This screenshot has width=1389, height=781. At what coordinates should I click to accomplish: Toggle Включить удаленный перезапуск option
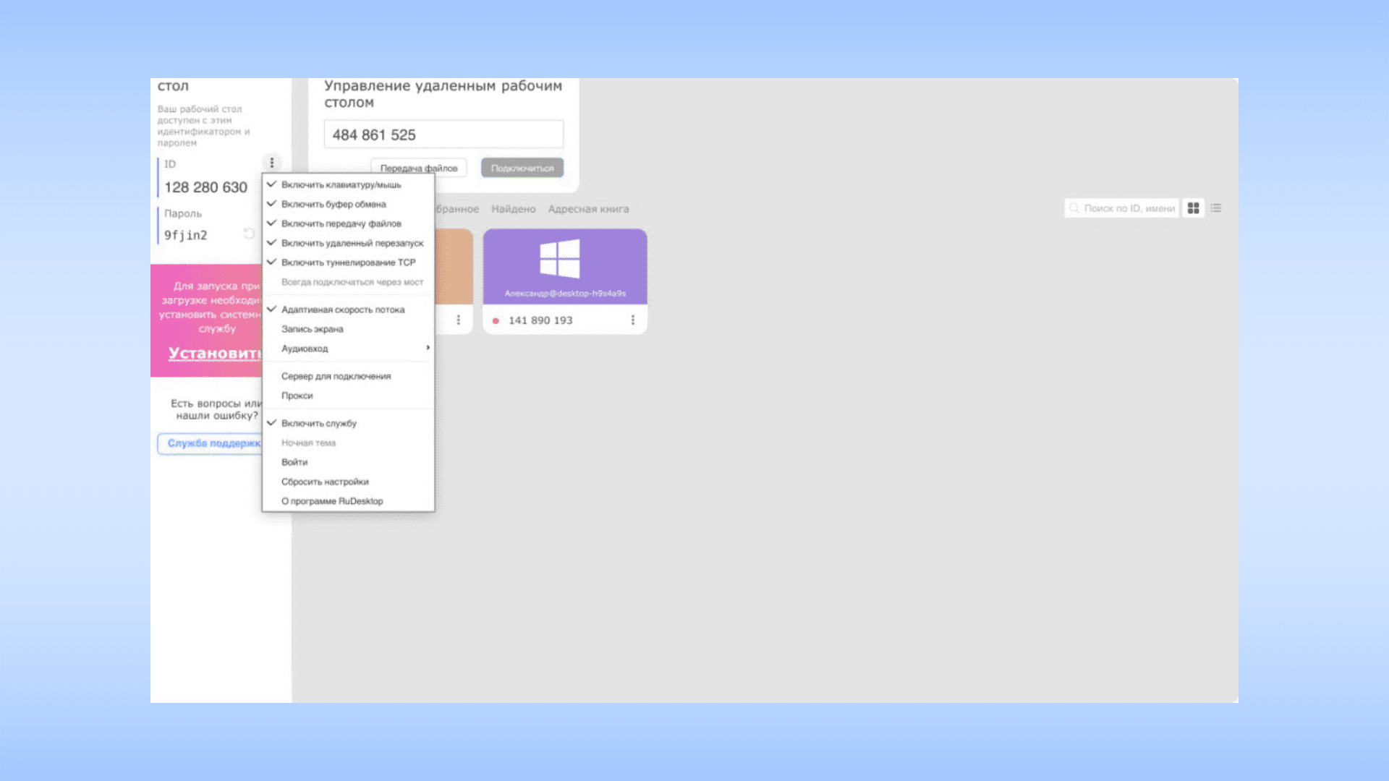click(x=352, y=244)
